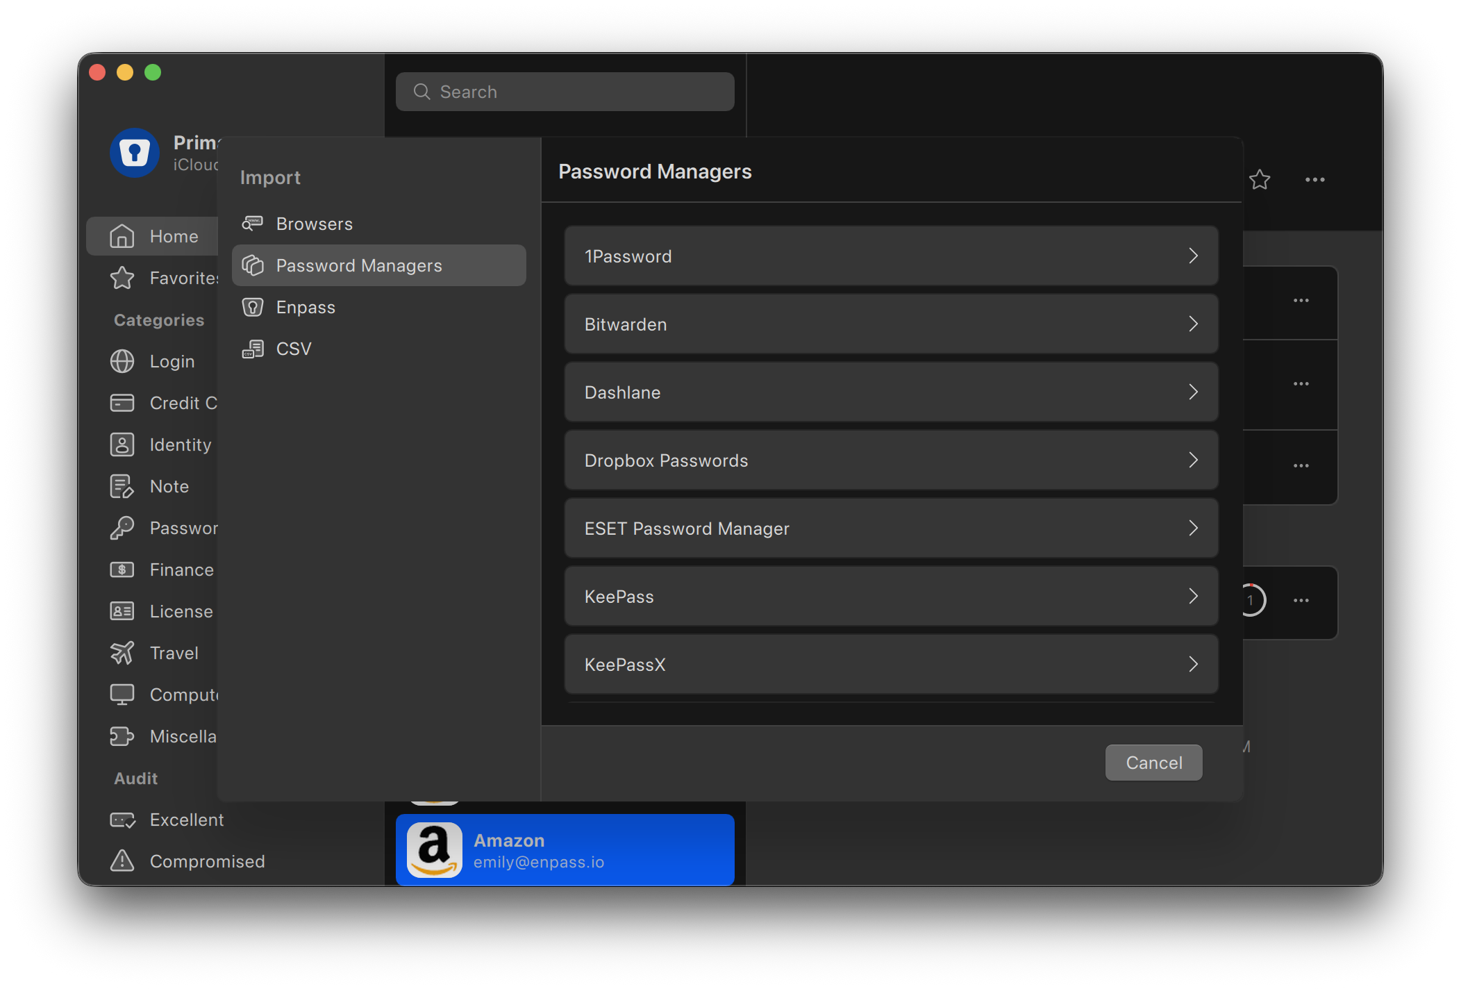Viewport: 1461px width, 989px height.
Task: Click the Excellent audit icon
Action: point(122,820)
